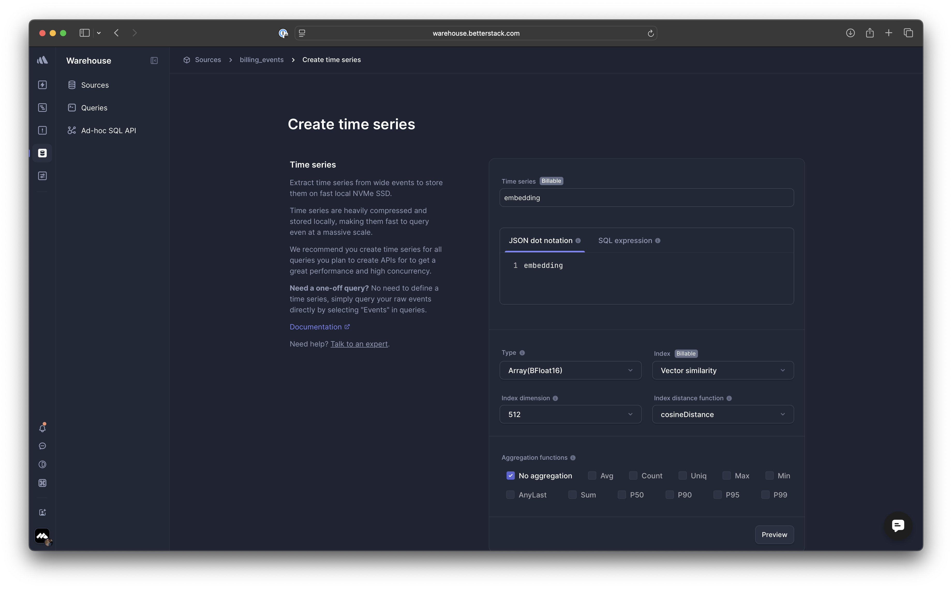Uncheck the No aggregation checkbox
The height and width of the screenshot is (589, 952).
[x=510, y=476]
